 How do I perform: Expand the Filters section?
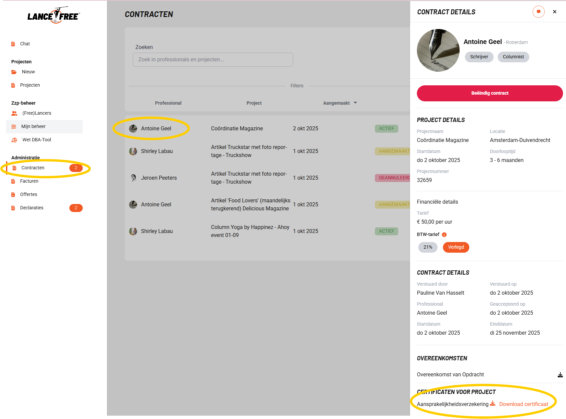point(297,86)
